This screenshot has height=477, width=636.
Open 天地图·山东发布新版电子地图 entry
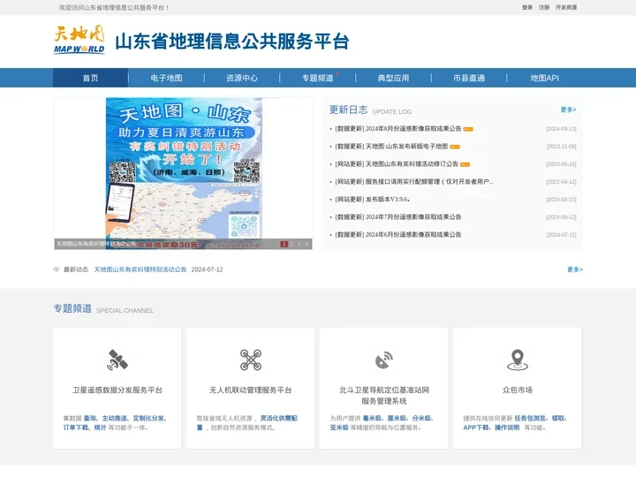[x=391, y=147]
